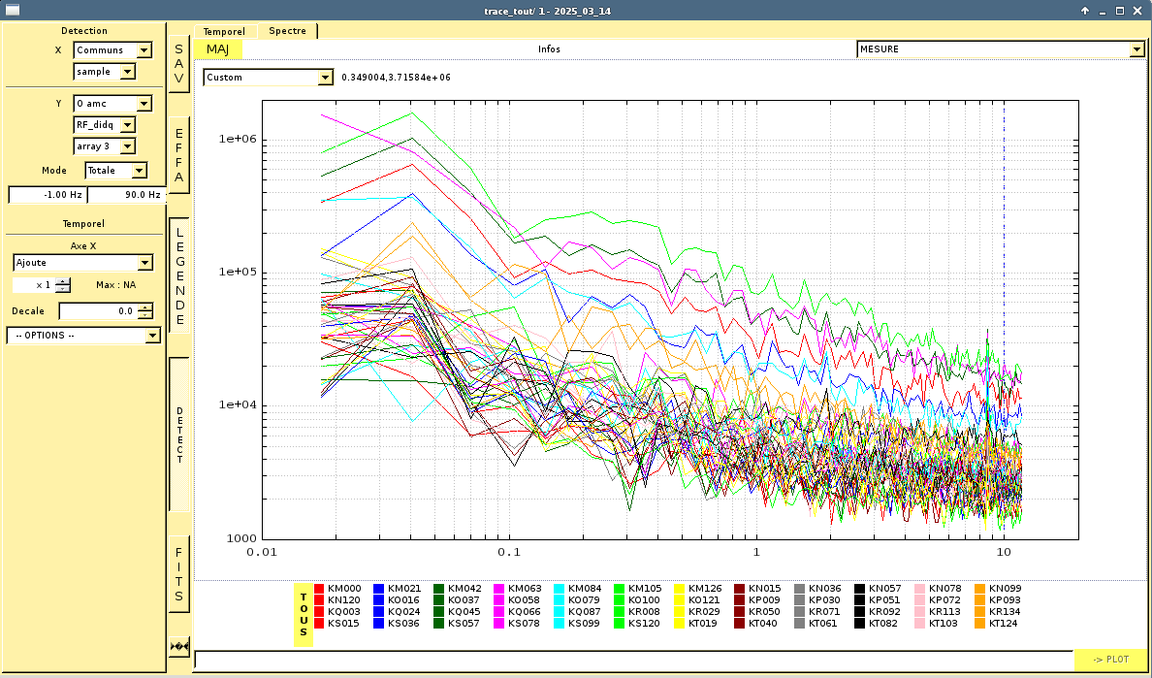Click the MAJ update button
Viewport: 1152px width, 678px height.
[x=217, y=49]
